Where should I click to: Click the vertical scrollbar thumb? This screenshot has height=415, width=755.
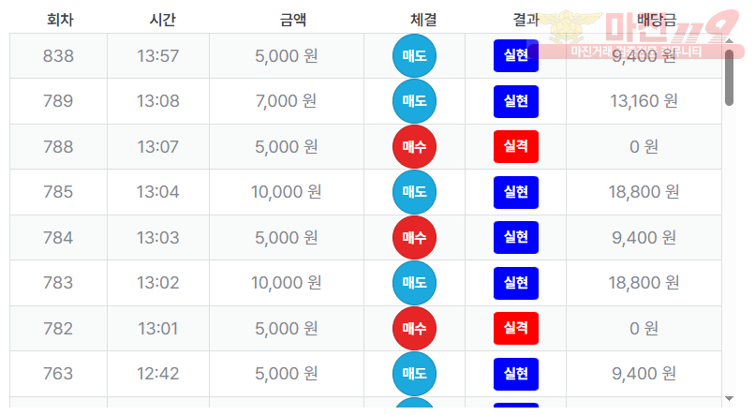tap(730, 77)
